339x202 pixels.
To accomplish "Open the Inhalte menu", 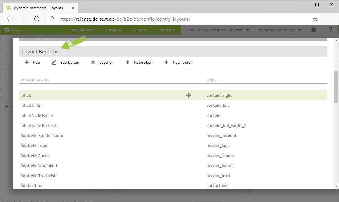I will click(141, 30).
